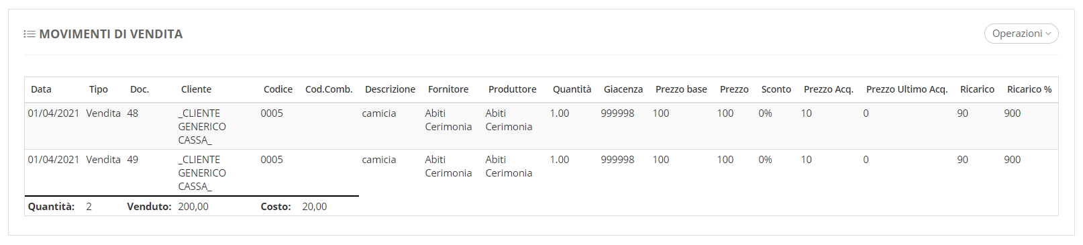The width and height of the screenshot is (1083, 245).
Task: Select the Quantità column header
Action: pyautogui.click(x=572, y=89)
